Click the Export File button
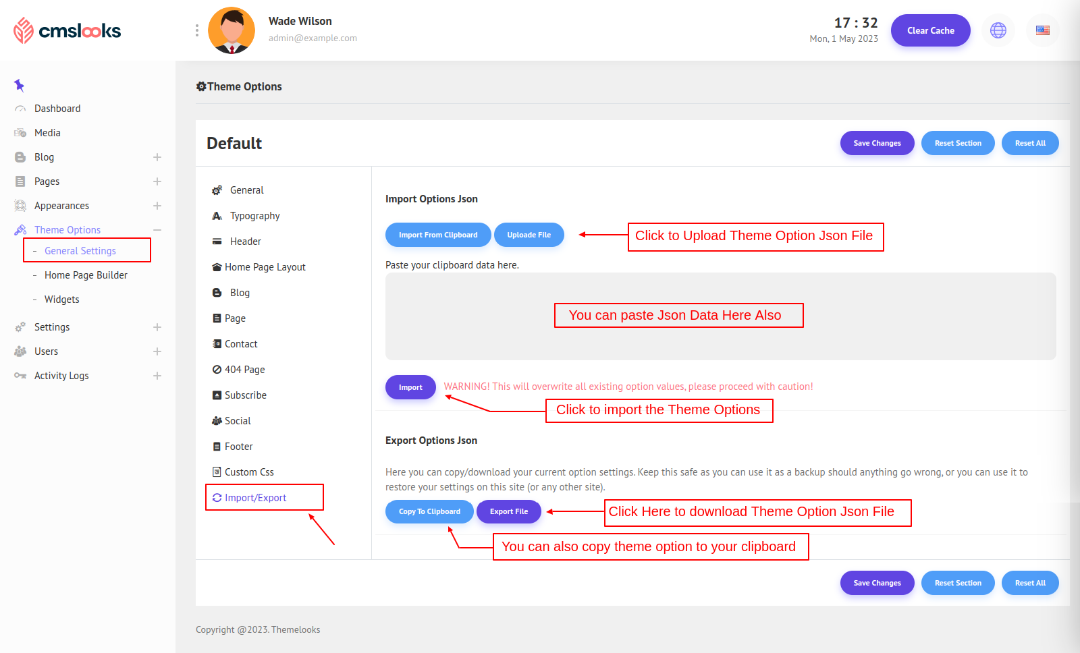1080x653 pixels. coord(508,511)
